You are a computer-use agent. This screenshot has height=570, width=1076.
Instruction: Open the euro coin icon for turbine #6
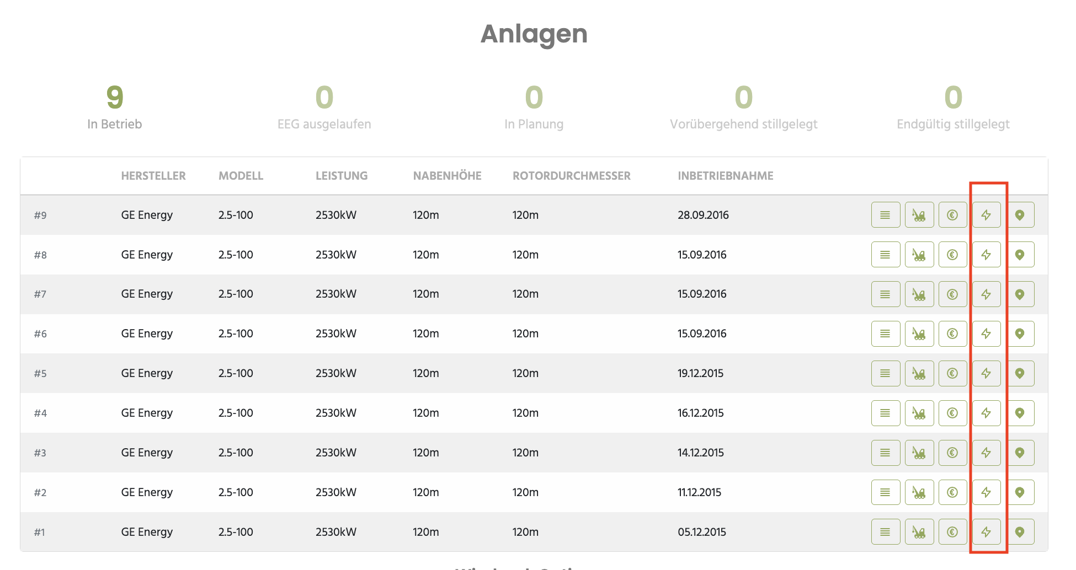(952, 334)
